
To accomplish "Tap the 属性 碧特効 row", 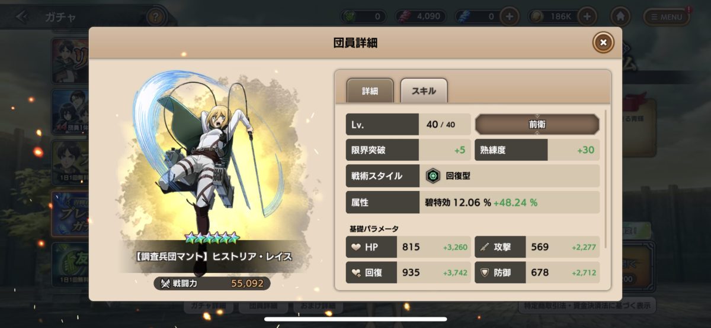I will click(x=473, y=202).
